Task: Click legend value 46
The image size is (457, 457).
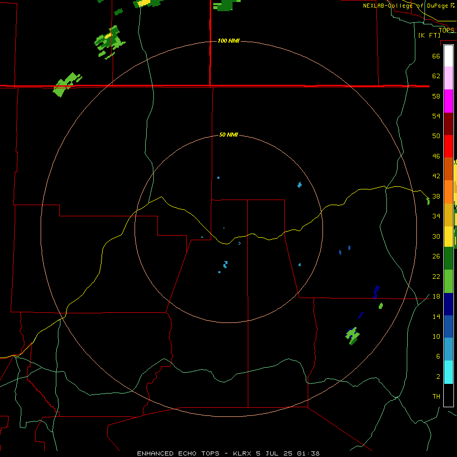Action: (x=436, y=156)
